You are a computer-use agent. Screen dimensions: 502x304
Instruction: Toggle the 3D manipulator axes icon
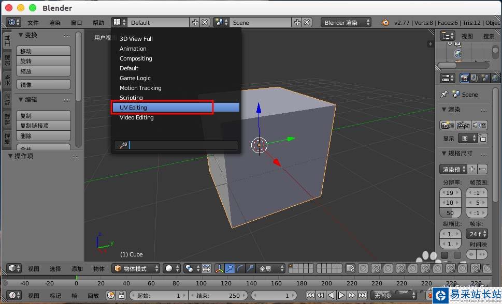coord(219,268)
